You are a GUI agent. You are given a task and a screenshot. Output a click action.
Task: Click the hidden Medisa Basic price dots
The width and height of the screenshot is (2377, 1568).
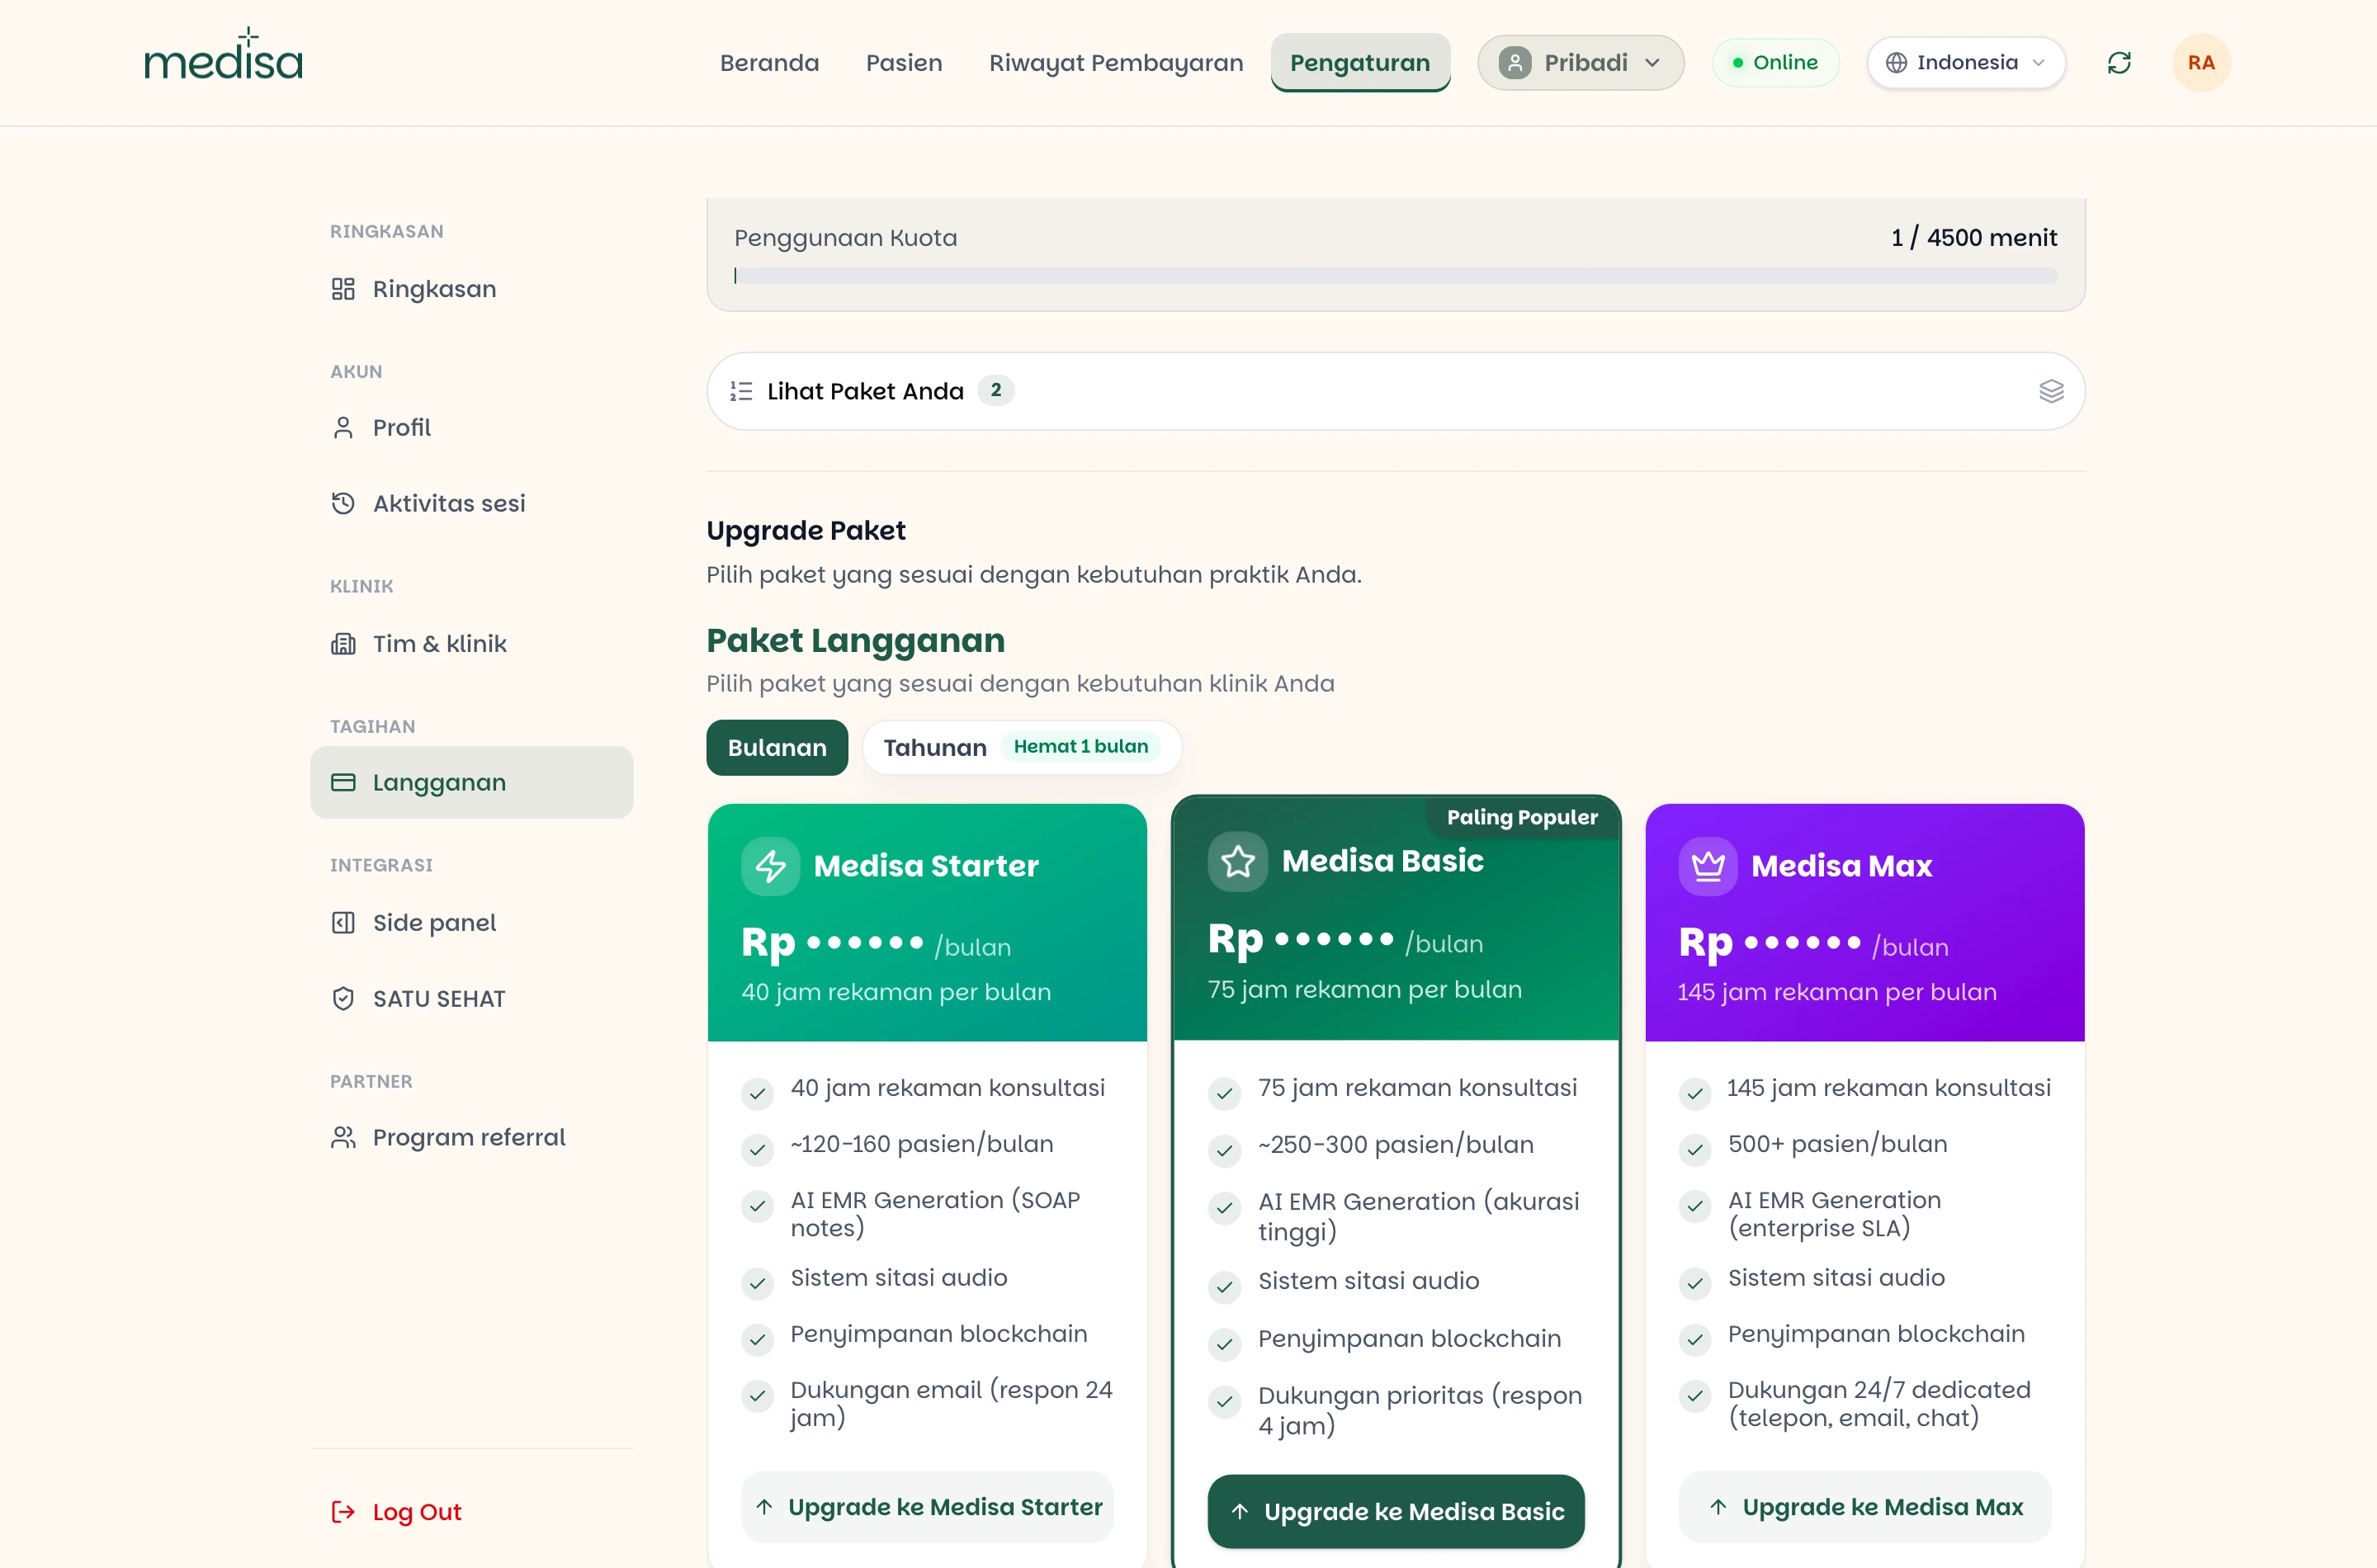coord(1333,939)
